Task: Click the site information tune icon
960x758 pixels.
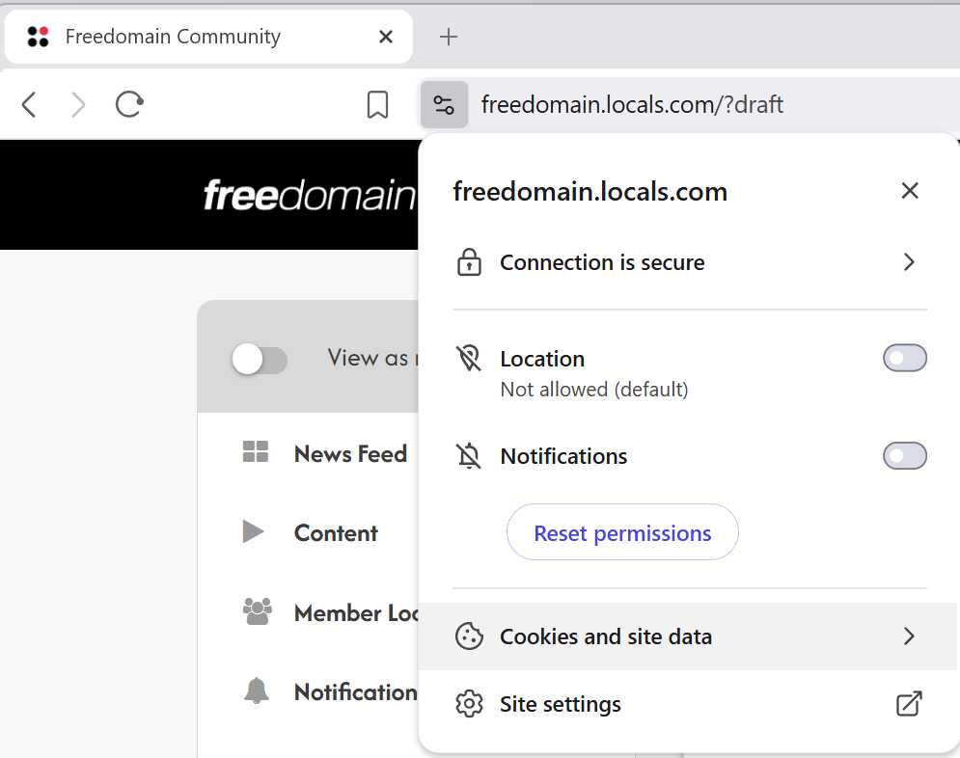Action: [x=444, y=104]
